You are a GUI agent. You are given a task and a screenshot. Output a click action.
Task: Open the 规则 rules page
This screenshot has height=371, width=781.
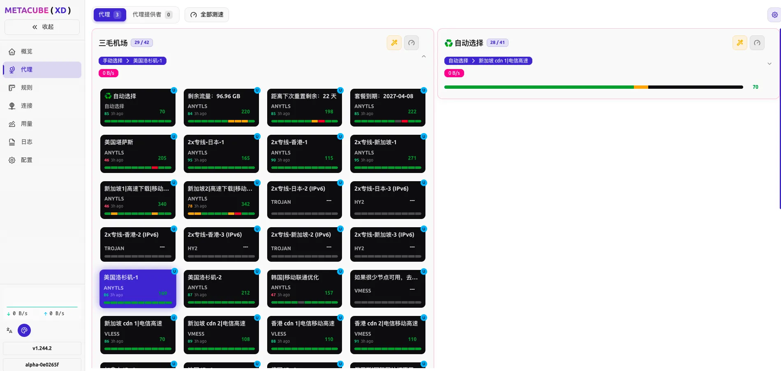click(x=26, y=88)
